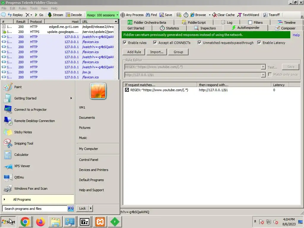The width and height of the screenshot is (304, 228).
Task: Click the comment speech bubble toolbar icon
Action: [x=3, y=15]
